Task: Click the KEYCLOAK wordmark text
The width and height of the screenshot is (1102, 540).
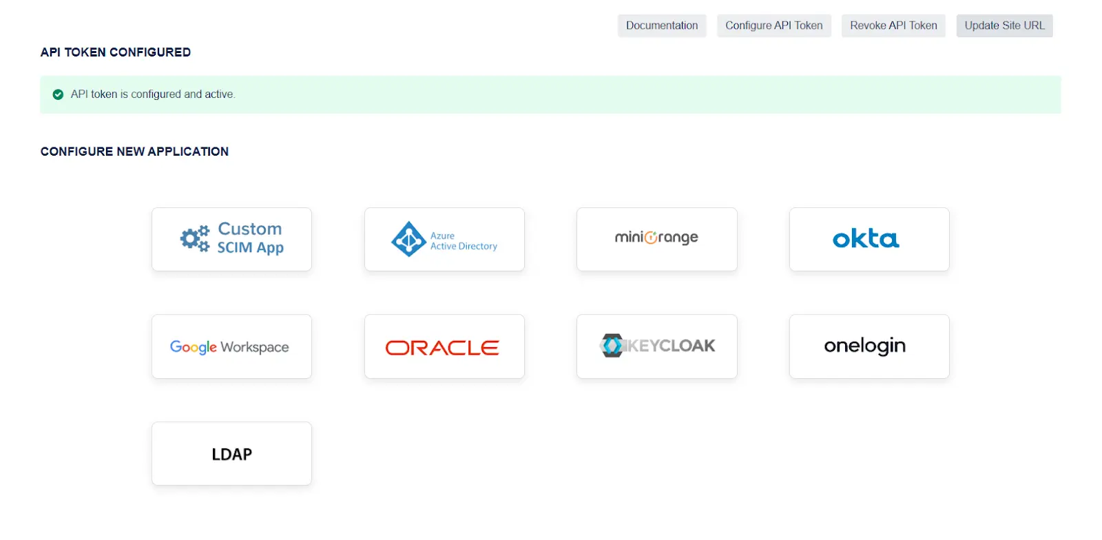Action: (x=671, y=346)
